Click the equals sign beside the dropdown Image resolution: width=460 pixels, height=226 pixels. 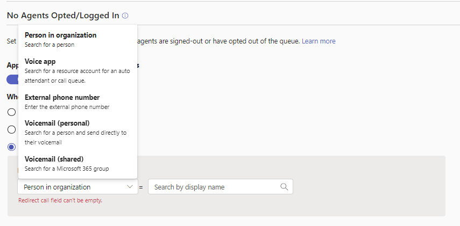pos(141,187)
